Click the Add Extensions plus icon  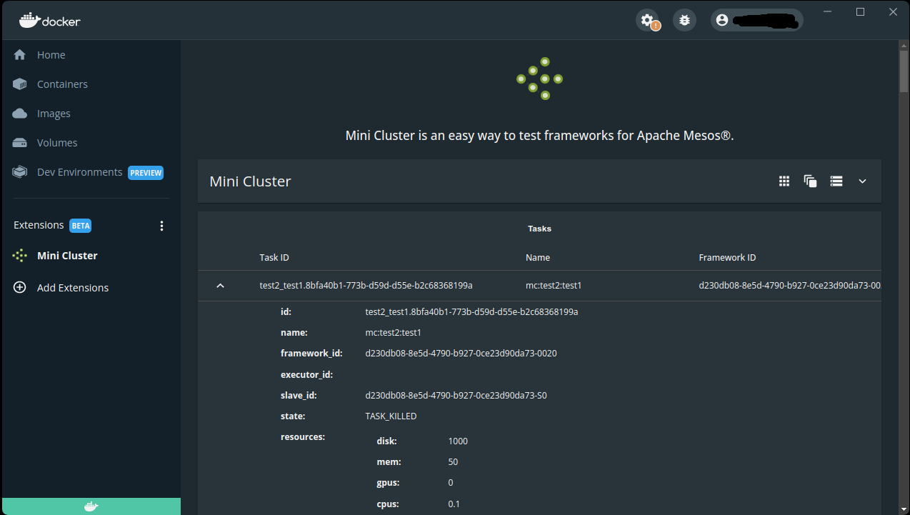coord(20,288)
